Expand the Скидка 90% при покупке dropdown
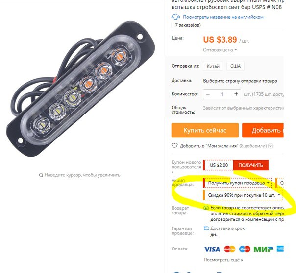This screenshot has width=296, height=273. [243, 195]
